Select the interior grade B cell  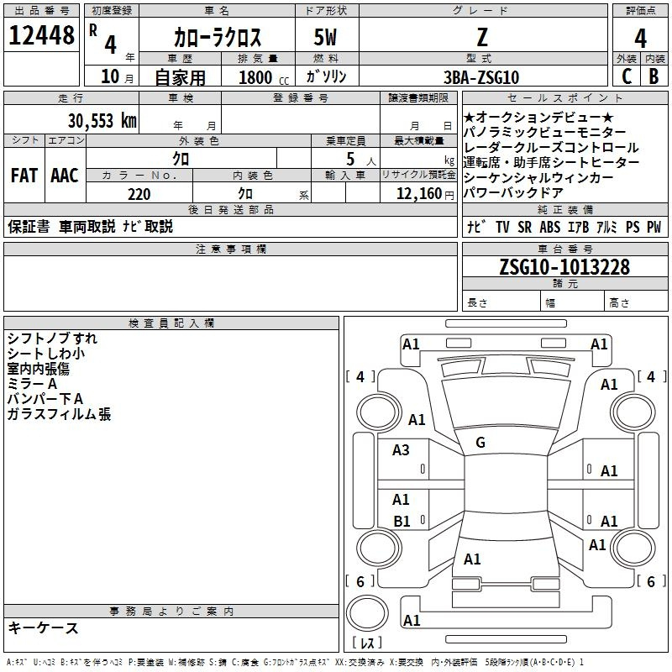point(654,76)
